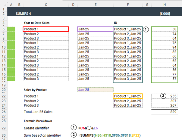
Task: Click circled number 2 in row 22
Action: click(164, 96)
